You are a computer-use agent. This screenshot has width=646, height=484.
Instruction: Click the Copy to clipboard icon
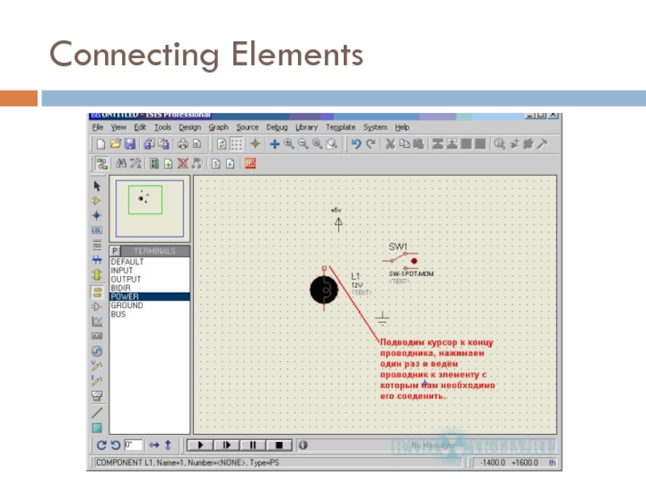click(x=405, y=144)
